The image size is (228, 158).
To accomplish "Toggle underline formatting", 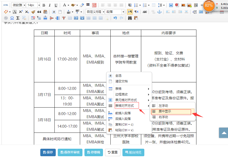I will pyautogui.click(x=56, y=5).
